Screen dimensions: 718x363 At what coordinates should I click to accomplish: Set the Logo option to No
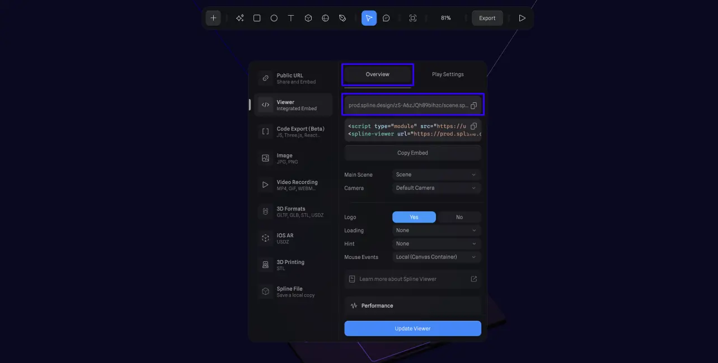(459, 217)
